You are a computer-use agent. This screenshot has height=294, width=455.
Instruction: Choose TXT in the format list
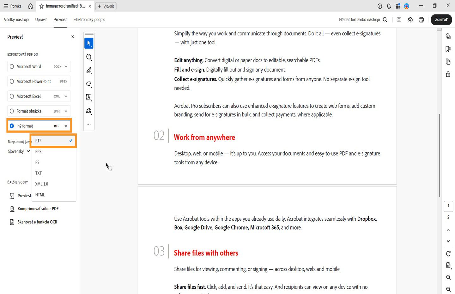click(54, 173)
